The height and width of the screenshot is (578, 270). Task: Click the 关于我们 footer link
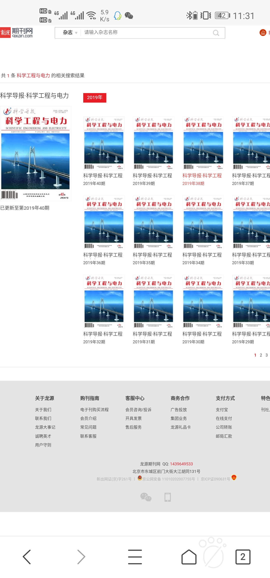pos(43,410)
